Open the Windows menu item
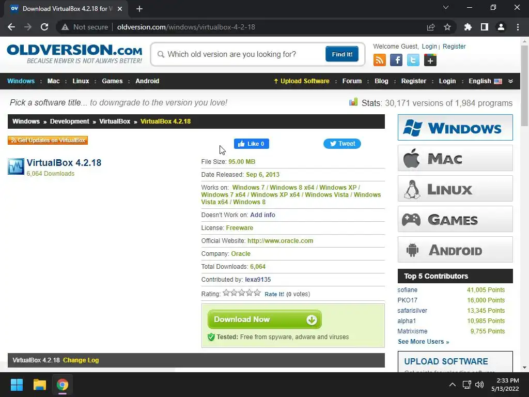Viewport: 529px width, 397px height. (x=21, y=81)
